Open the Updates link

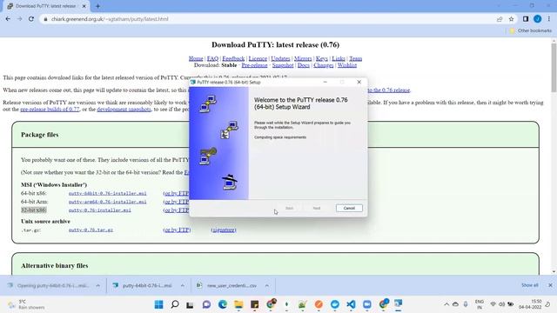click(x=280, y=58)
